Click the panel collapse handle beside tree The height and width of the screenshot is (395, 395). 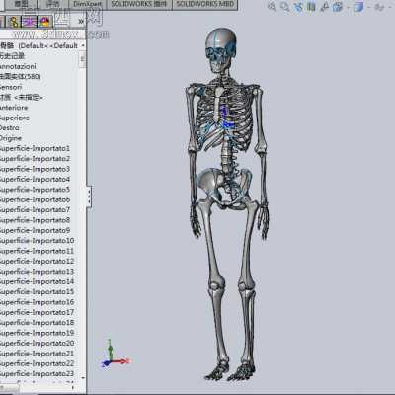pos(89,197)
